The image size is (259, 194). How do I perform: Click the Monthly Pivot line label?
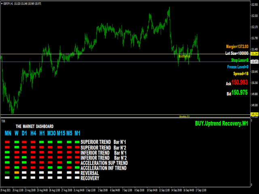pos(185,57)
